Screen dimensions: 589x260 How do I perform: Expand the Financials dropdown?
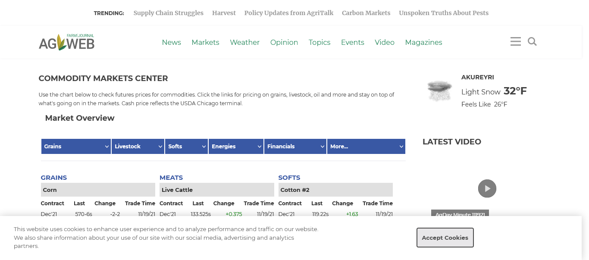(x=295, y=146)
